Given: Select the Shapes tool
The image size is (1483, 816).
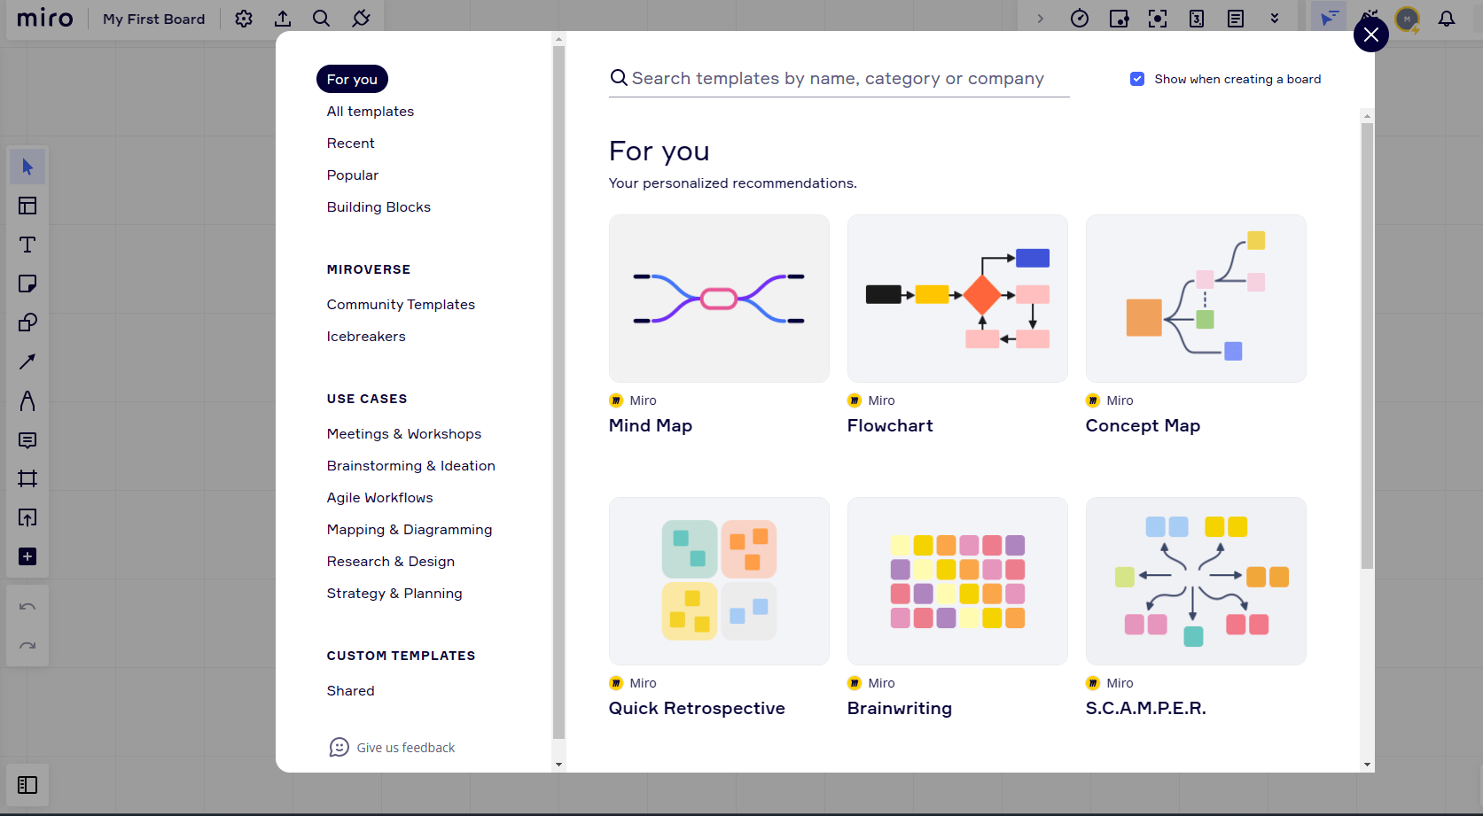Looking at the screenshot, I should [27, 323].
